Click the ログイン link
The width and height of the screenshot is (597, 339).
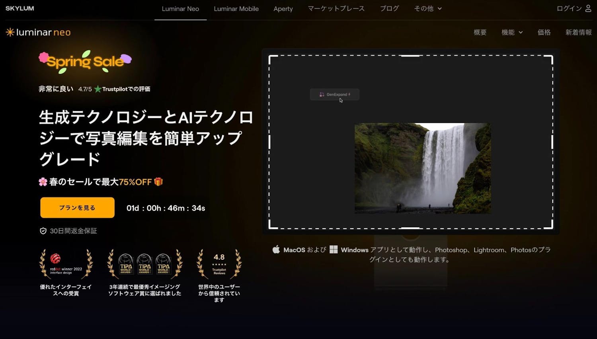[x=569, y=8]
